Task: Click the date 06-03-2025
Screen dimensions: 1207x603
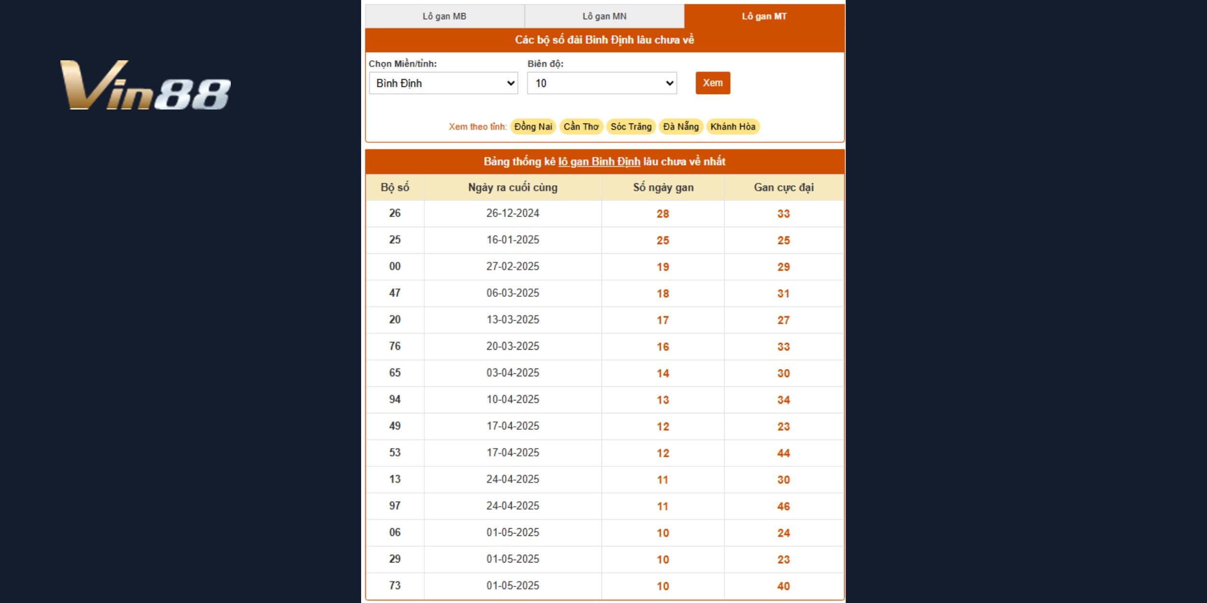Action: point(513,293)
